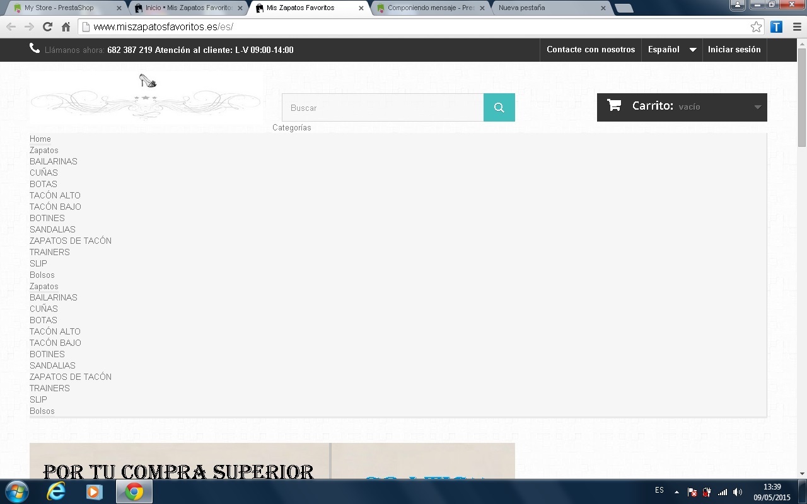Open BOTINES in the upper category list
The width and height of the screenshot is (807, 504).
(x=47, y=219)
